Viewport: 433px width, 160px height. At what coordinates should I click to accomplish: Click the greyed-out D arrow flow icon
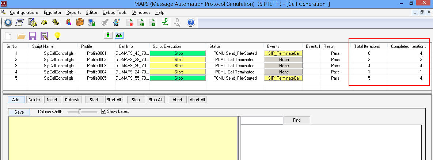pos(177,22)
